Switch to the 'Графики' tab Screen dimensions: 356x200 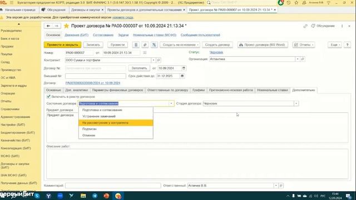(x=199, y=90)
